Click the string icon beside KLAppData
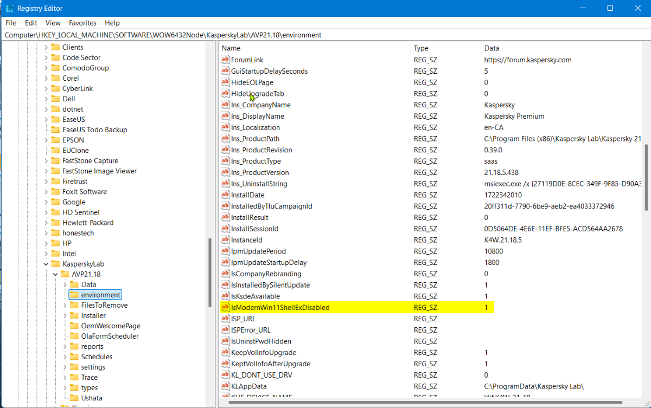The height and width of the screenshot is (408, 651). click(226, 386)
